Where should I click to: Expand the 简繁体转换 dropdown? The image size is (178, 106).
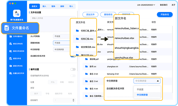(62, 43)
